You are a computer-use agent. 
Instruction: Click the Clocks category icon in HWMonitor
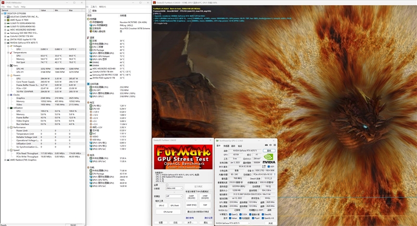click(x=11, y=95)
